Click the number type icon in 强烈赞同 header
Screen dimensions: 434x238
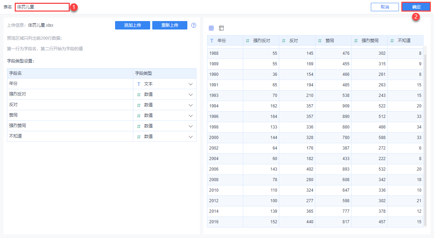(356, 41)
